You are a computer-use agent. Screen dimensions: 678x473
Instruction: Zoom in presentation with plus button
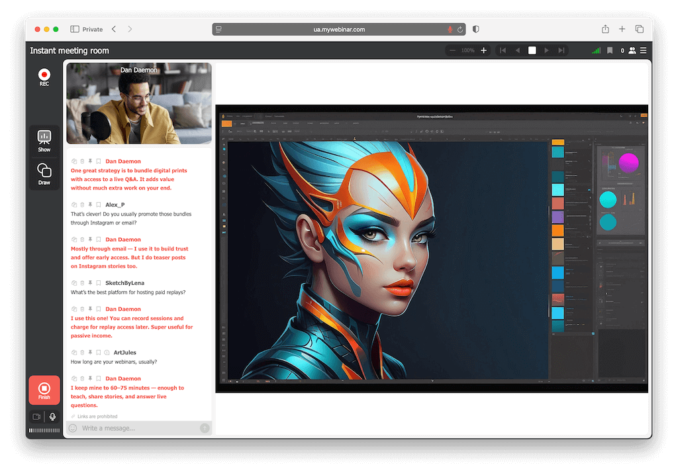pos(483,50)
